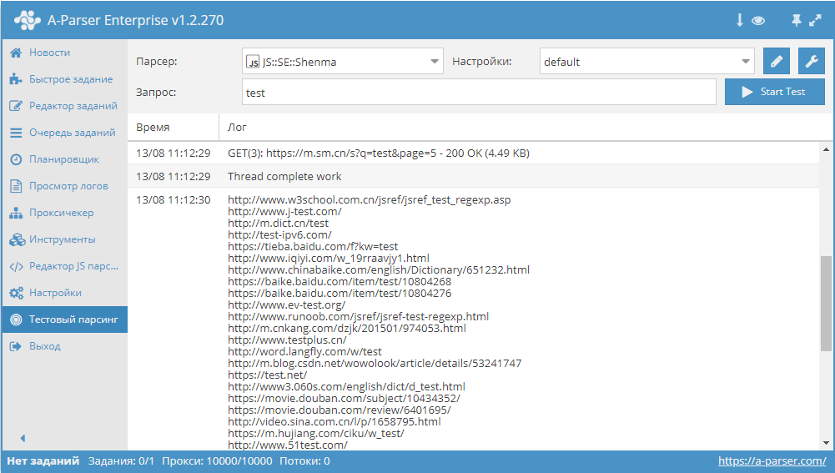Collapse the sidebar with left arrow
This screenshot has height=473, width=835.
23,438
